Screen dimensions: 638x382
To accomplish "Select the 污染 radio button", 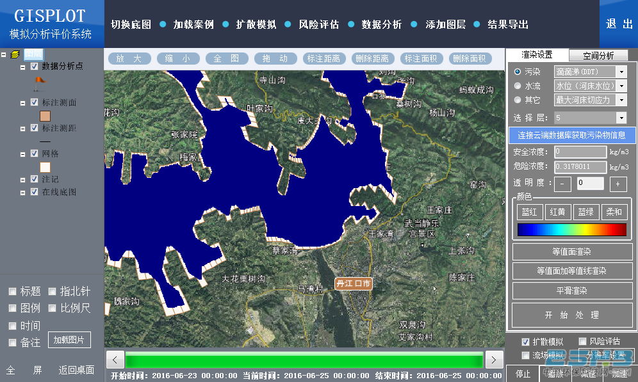I will [x=518, y=72].
